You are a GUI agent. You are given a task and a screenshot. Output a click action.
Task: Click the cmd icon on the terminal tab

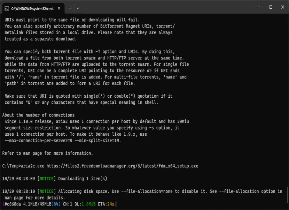tap(7, 9)
